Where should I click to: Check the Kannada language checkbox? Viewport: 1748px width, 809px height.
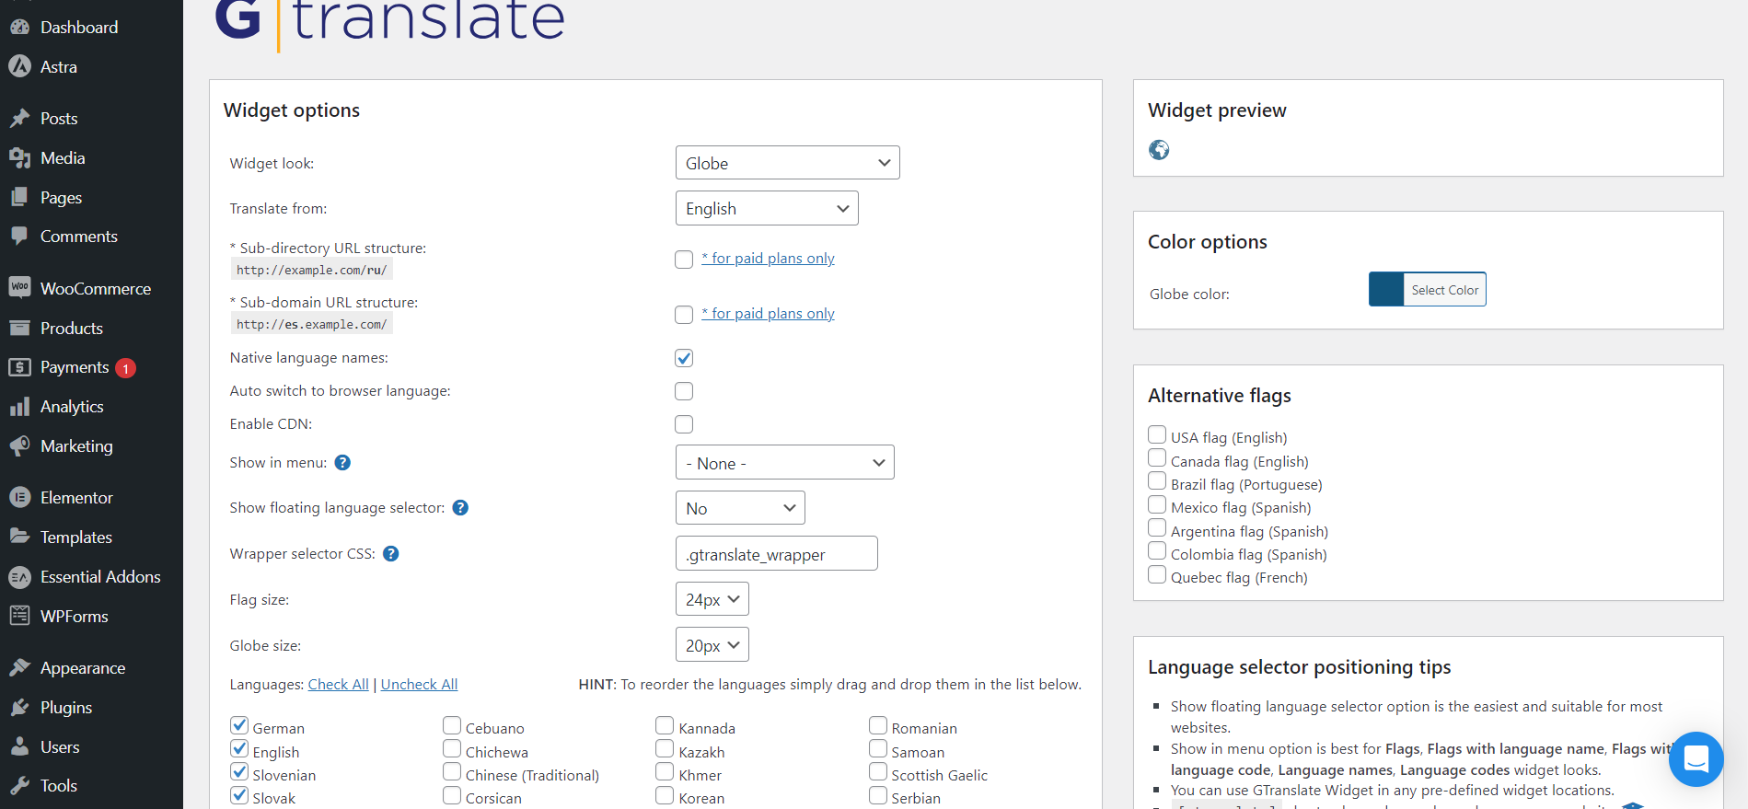665,725
